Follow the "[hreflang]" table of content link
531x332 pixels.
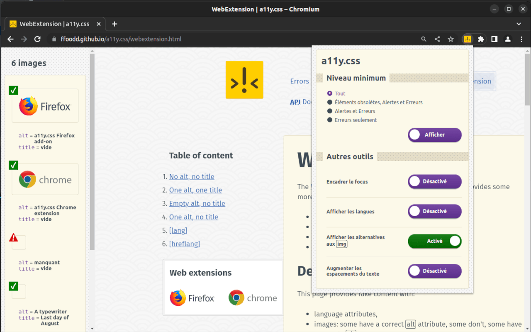pyautogui.click(x=184, y=244)
